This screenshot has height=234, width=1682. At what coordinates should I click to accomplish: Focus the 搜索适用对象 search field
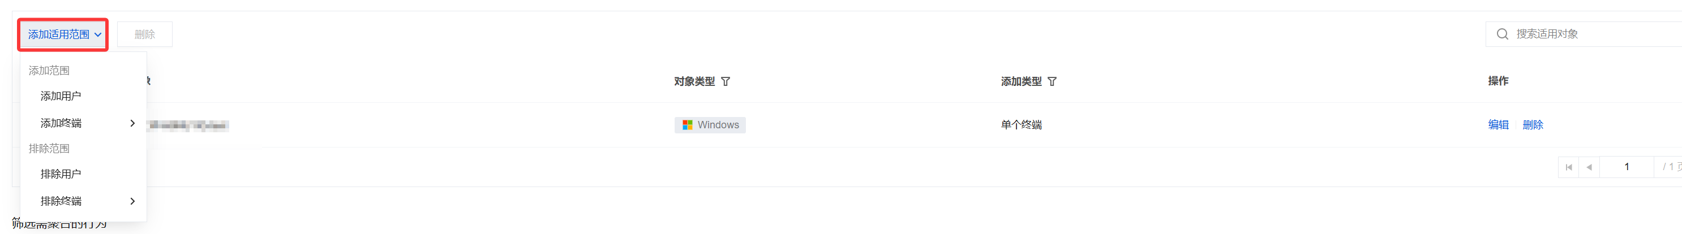pyautogui.click(x=1593, y=34)
